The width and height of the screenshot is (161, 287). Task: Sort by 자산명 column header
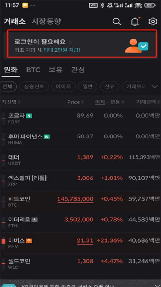[x=11, y=102]
